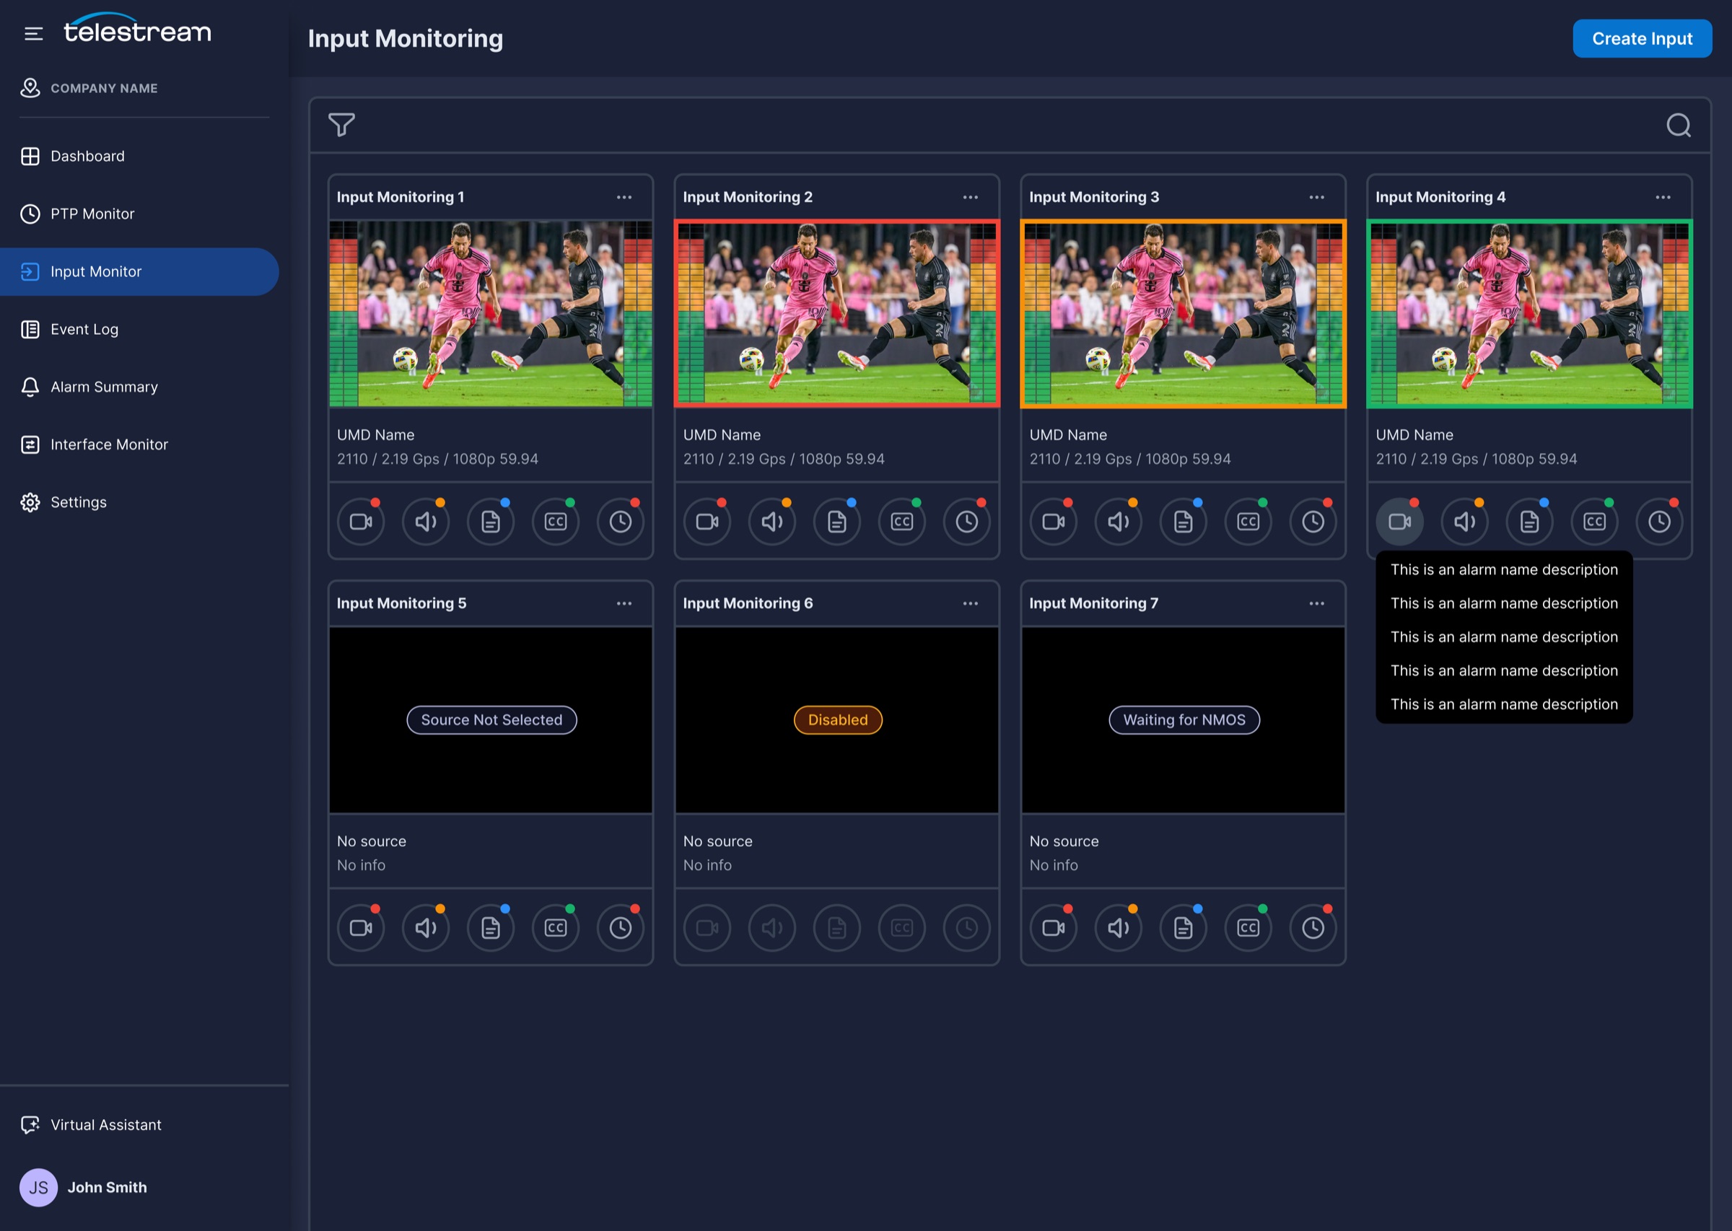Open audio alarms for Input Monitoring 2
Screen dimensions: 1732x1231
pyautogui.click(x=771, y=522)
